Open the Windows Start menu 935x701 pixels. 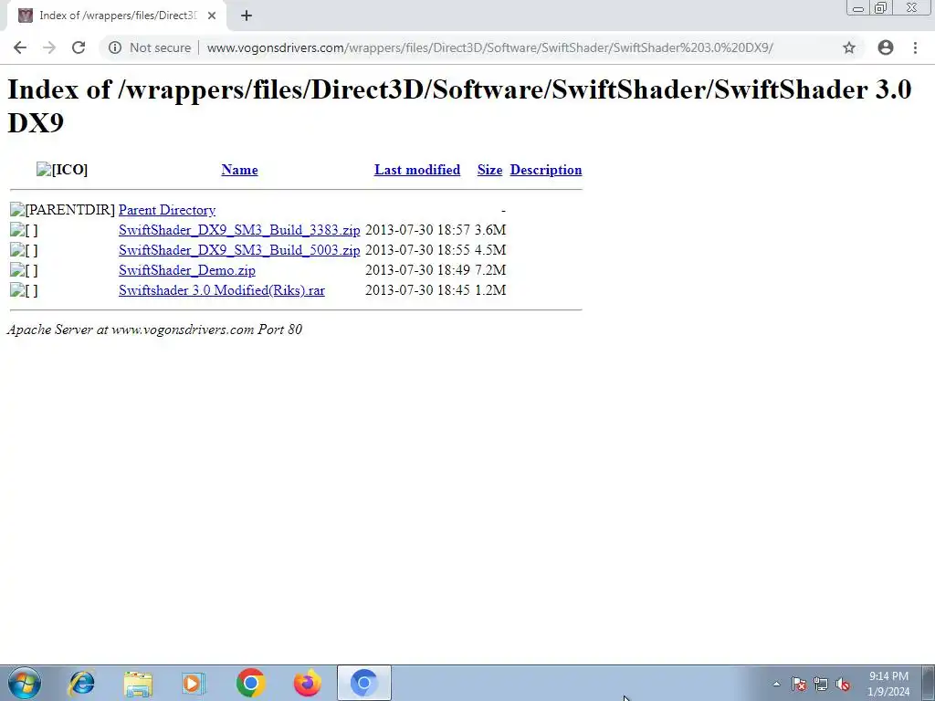click(25, 683)
